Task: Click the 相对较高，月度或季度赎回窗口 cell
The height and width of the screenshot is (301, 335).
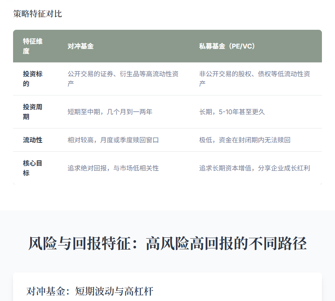Action: coord(113,140)
